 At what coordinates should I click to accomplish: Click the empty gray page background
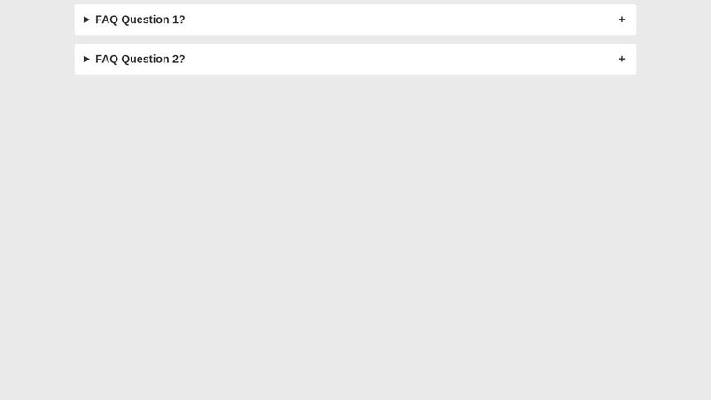[x=355, y=236]
